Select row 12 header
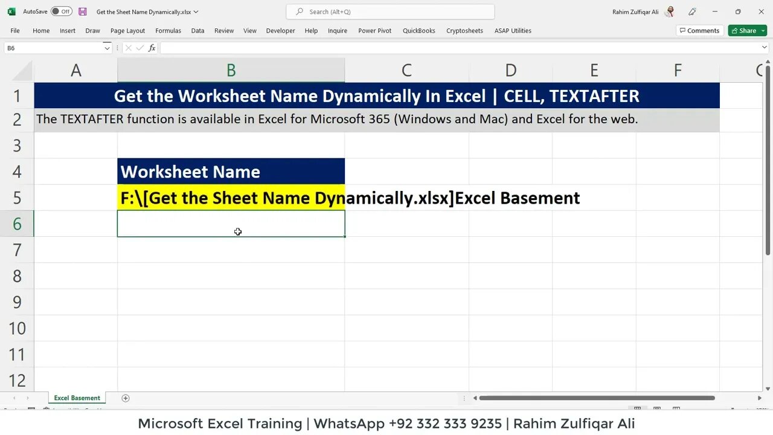Screen dimensions: 773x435 (17, 381)
